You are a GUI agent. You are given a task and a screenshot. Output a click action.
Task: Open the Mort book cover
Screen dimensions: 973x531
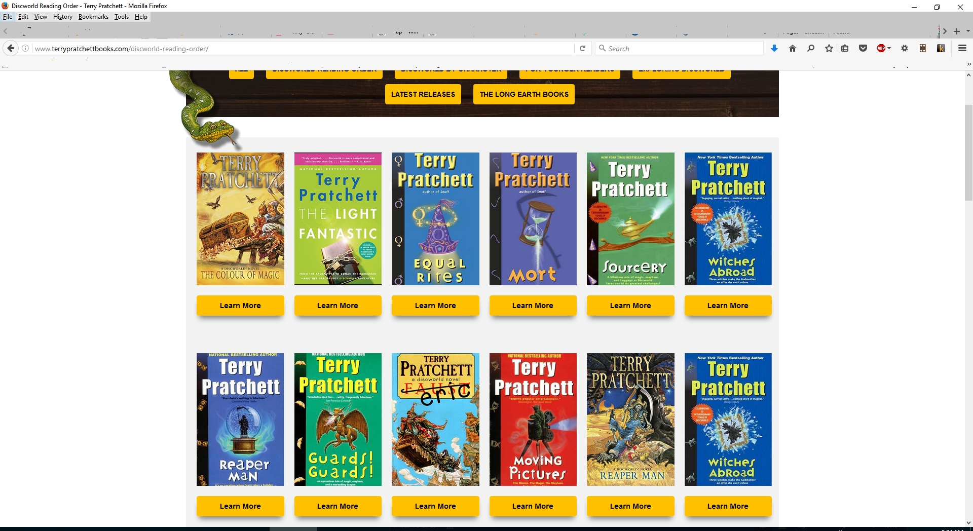point(533,219)
